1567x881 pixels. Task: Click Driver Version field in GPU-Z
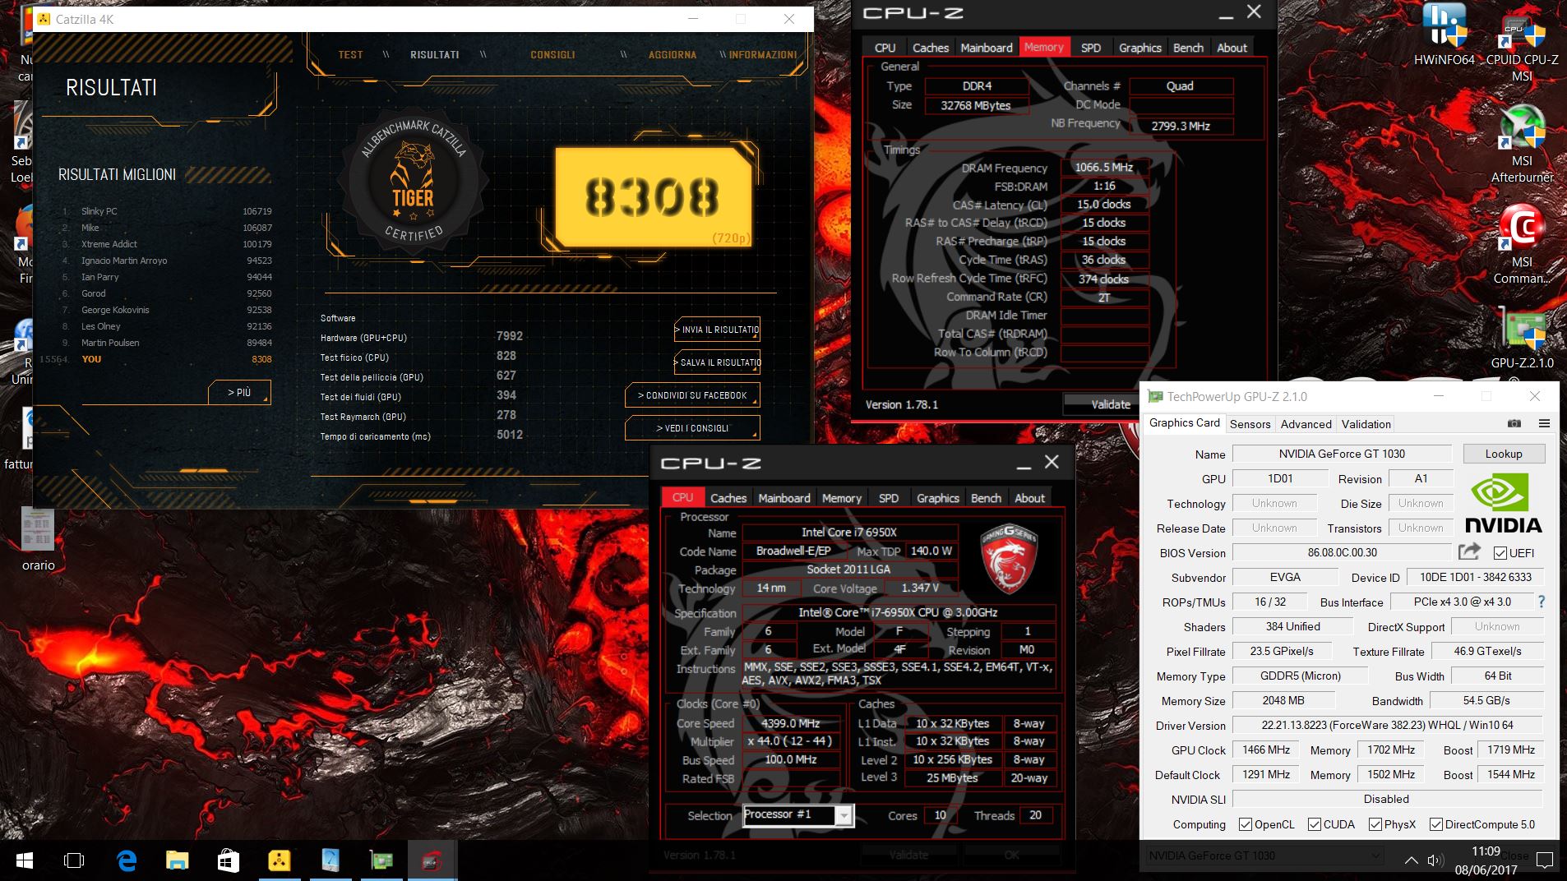1387,725
